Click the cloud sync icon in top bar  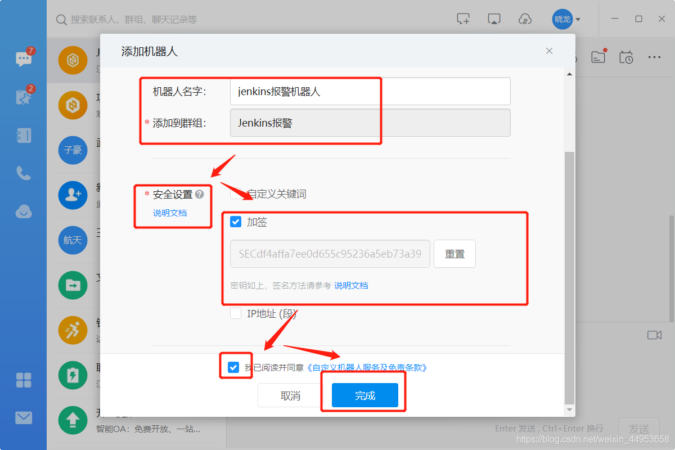click(x=525, y=19)
